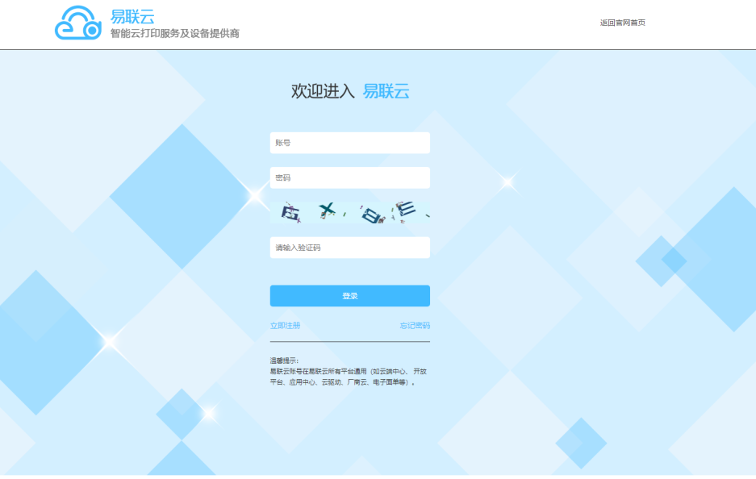The width and height of the screenshot is (756, 479).
Task: Open the 返回官网首页 link
Action: click(x=622, y=23)
